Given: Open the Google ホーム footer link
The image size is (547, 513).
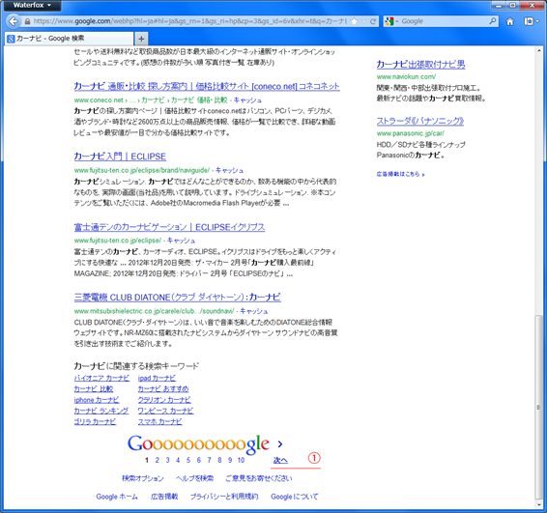Looking at the screenshot, I should tap(117, 497).
